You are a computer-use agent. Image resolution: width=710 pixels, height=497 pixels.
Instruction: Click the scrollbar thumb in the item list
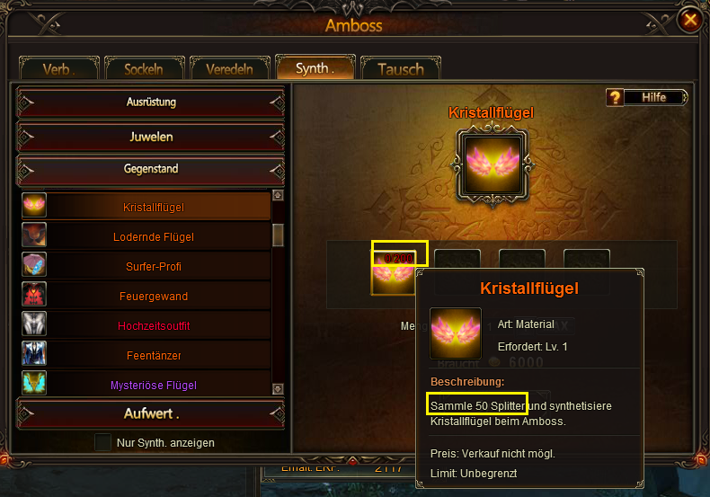[278, 235]
